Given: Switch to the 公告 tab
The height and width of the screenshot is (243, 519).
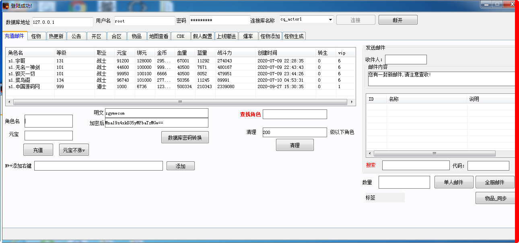Looking at the screenshot, I should pyautogui.click(x=76, y=36).
